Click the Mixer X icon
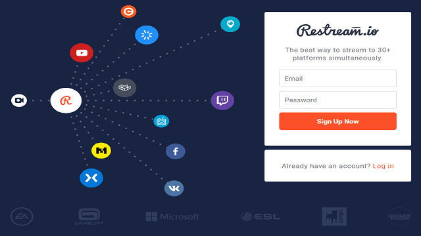 [x=91, y=178]
